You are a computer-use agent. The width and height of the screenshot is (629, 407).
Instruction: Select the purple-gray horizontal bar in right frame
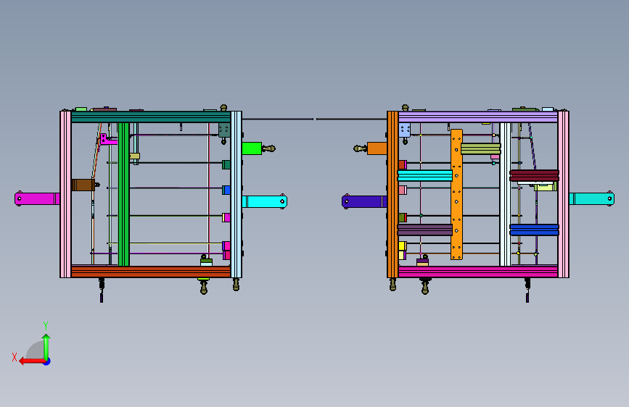pyautogui.click(x=425, y=230)
